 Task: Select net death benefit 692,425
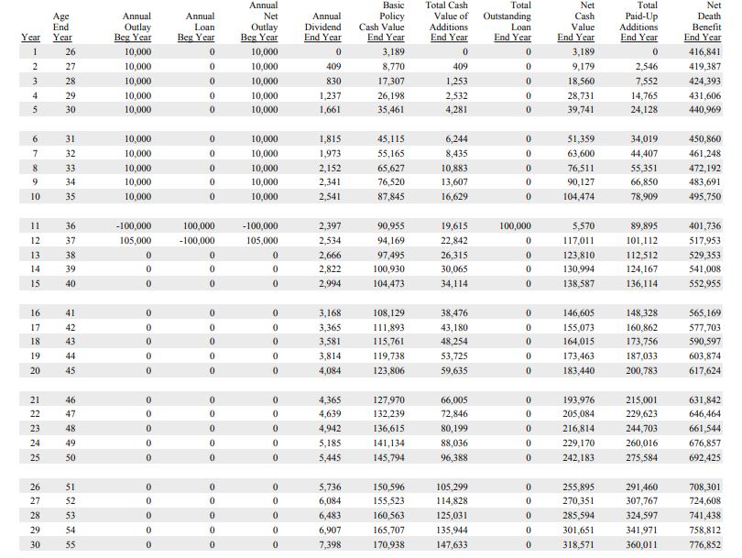[x=705, y=458]
